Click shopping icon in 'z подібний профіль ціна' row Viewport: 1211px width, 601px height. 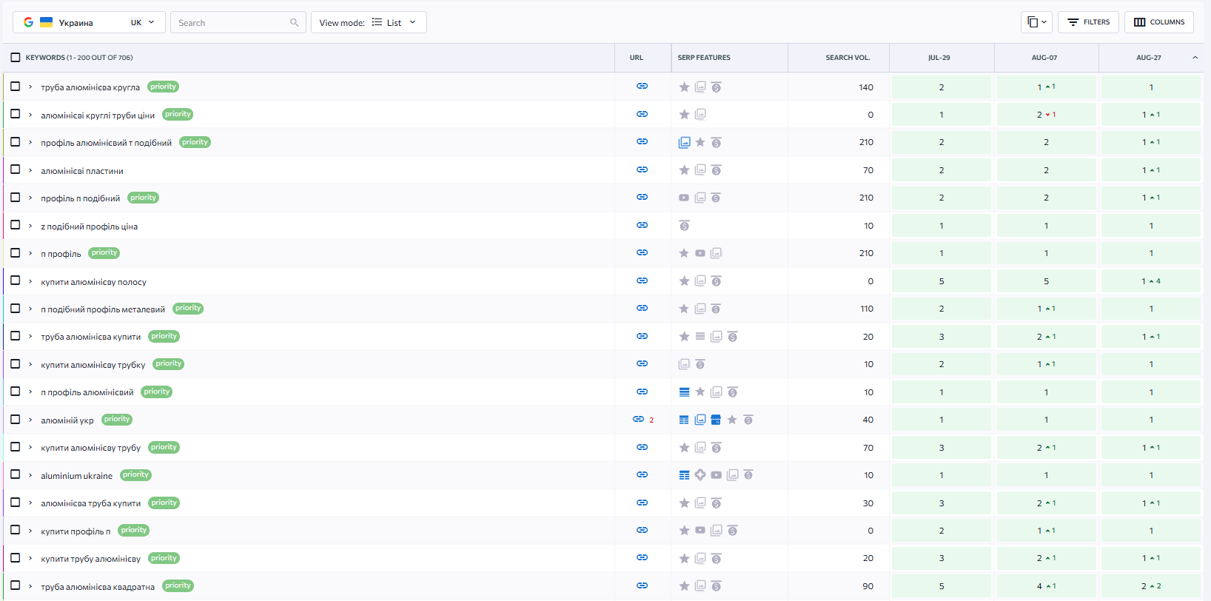click(x=684, y=226)
